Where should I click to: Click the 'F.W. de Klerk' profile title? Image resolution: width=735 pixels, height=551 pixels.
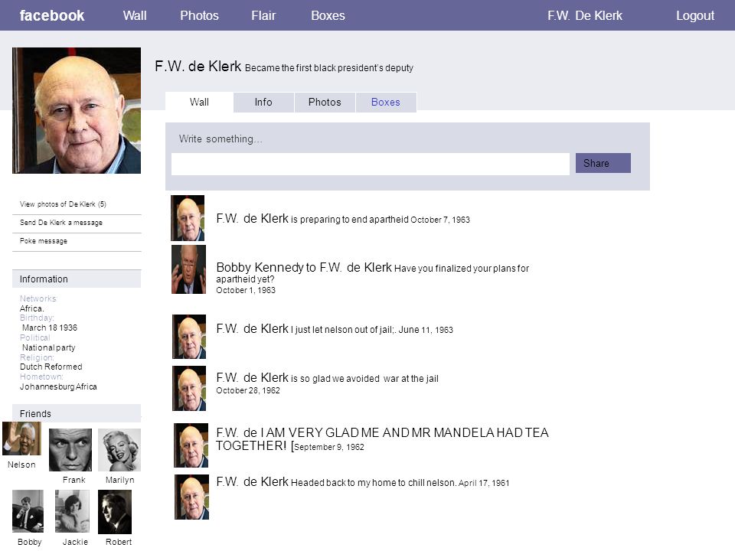click(198, 67)
